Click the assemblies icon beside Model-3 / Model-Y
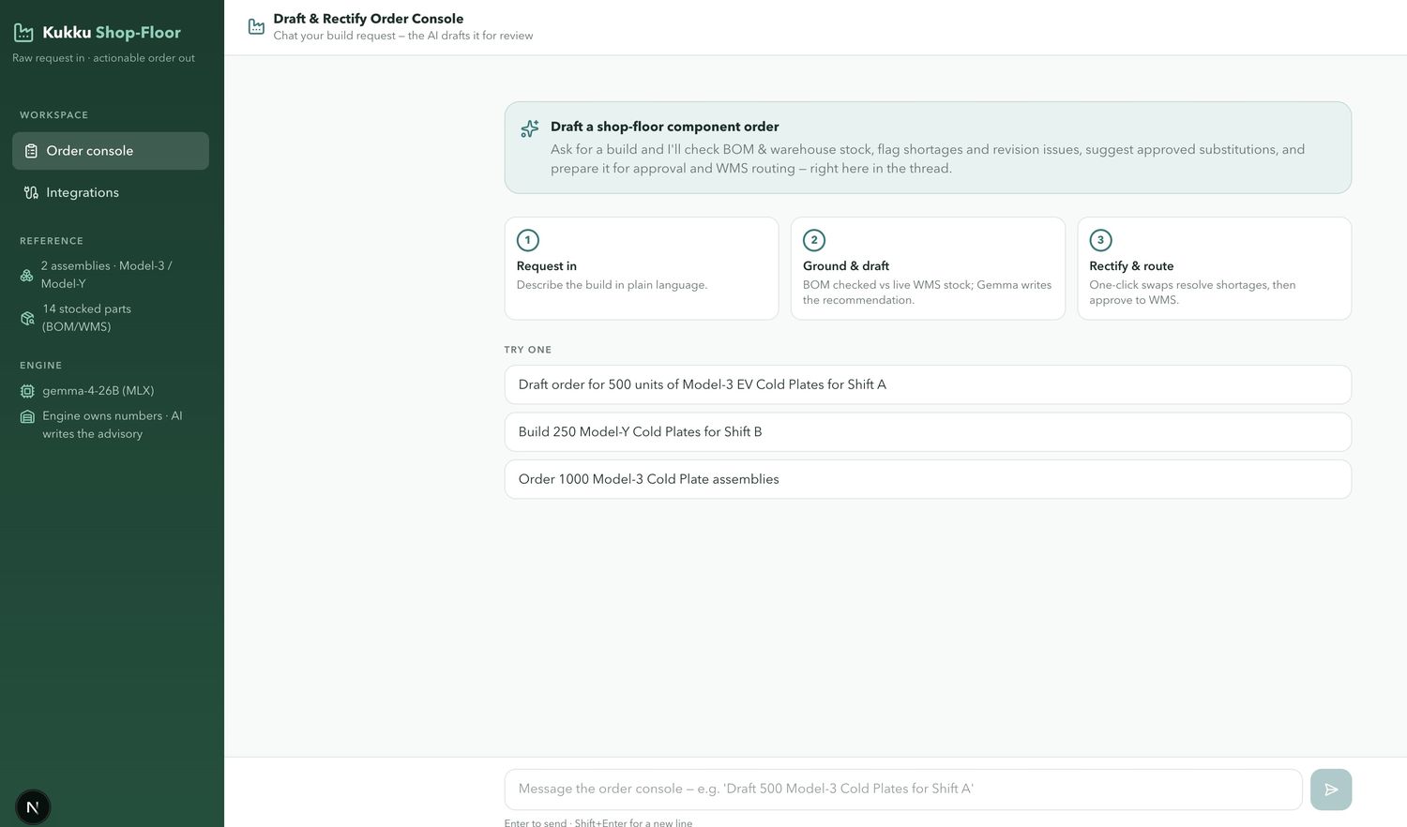 coord(27,275)
